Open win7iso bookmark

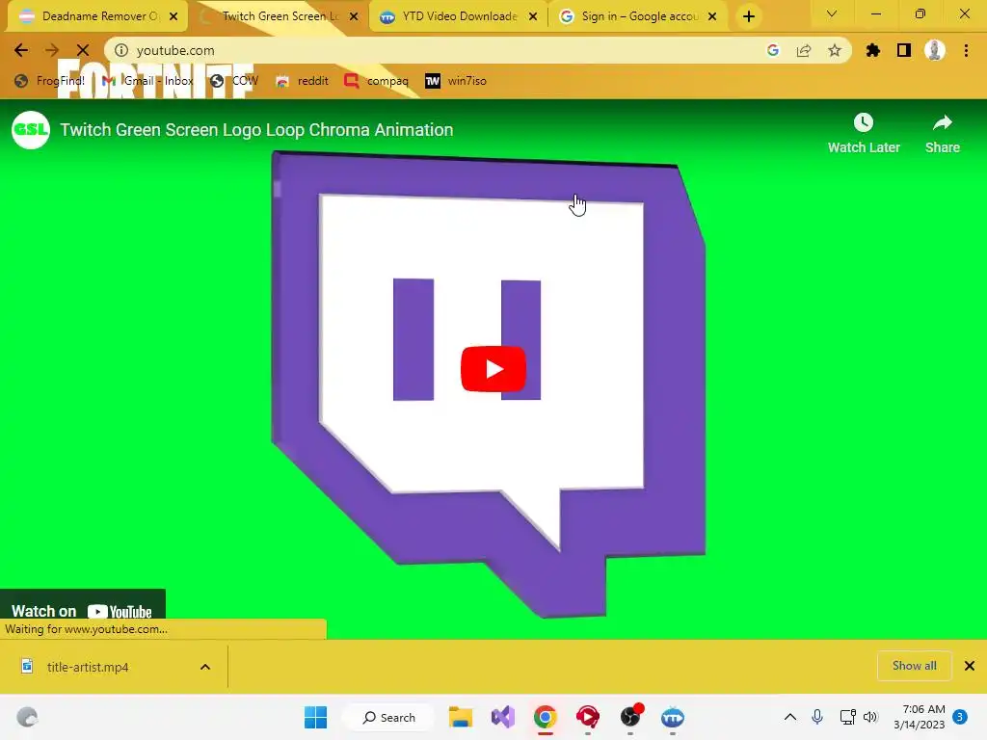tap(457, 81)
